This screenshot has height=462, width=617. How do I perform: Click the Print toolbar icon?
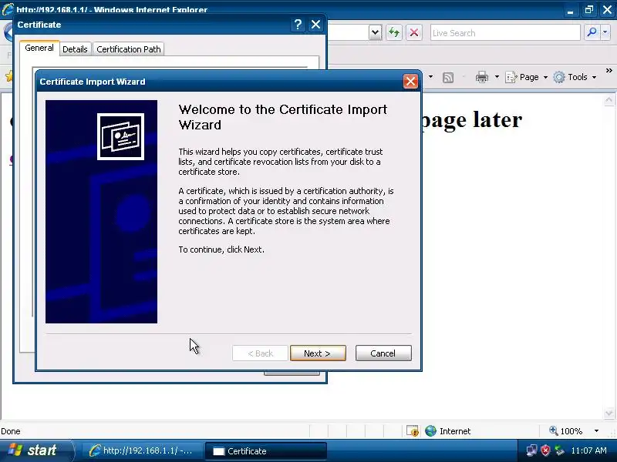pos(481,77)
